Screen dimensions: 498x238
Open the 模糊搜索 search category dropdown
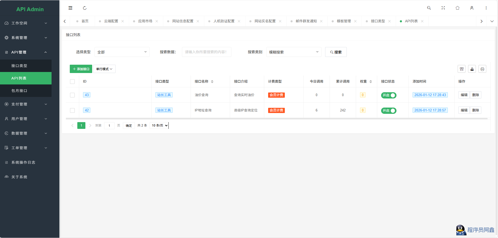coord(294,52)
